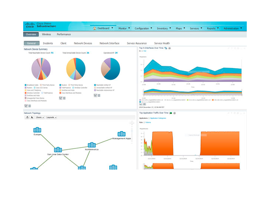Select the Overview tab
265x198 pixels.
pyautogui.click(x=31, y=34)
